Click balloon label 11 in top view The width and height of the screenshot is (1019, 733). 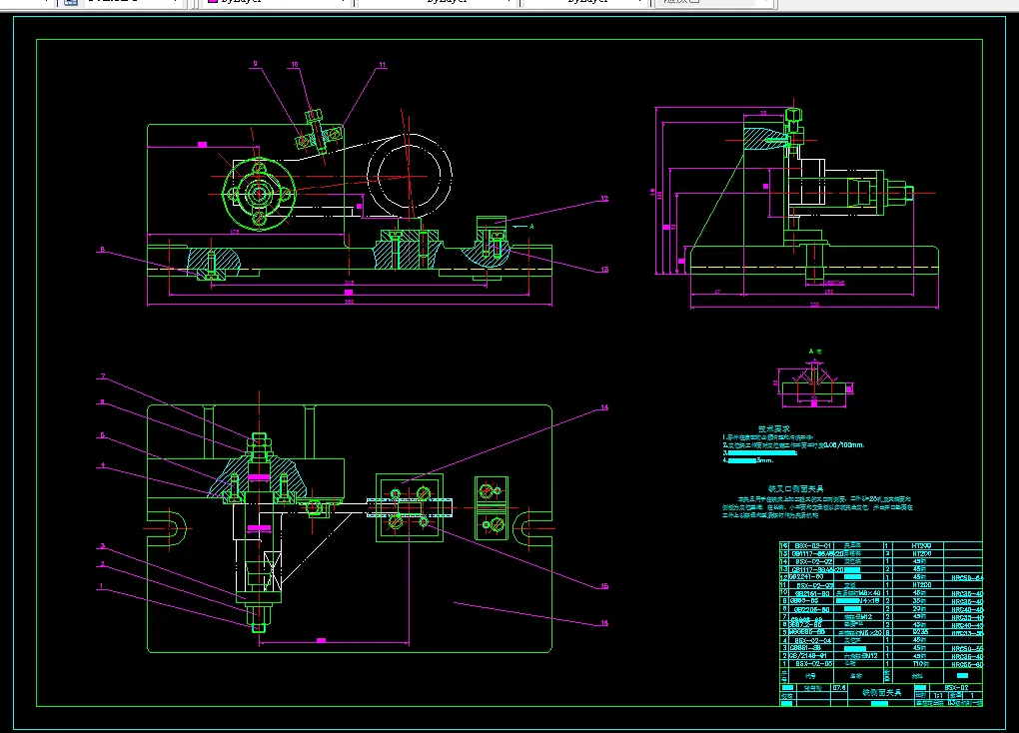pos(382,64)
